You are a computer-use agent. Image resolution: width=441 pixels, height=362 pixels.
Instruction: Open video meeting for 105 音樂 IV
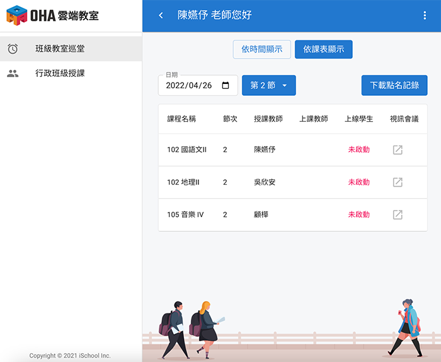coord(398,214)
